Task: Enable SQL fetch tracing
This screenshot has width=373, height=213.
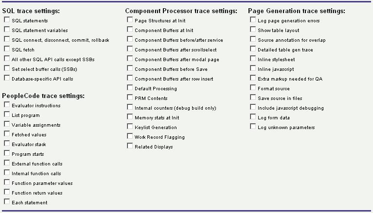Action: tap(7, 49)
